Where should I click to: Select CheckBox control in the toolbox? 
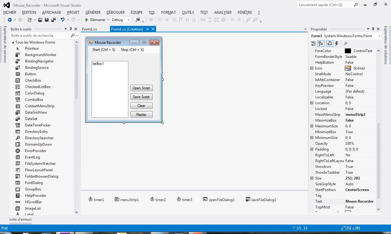click(33, 80)
